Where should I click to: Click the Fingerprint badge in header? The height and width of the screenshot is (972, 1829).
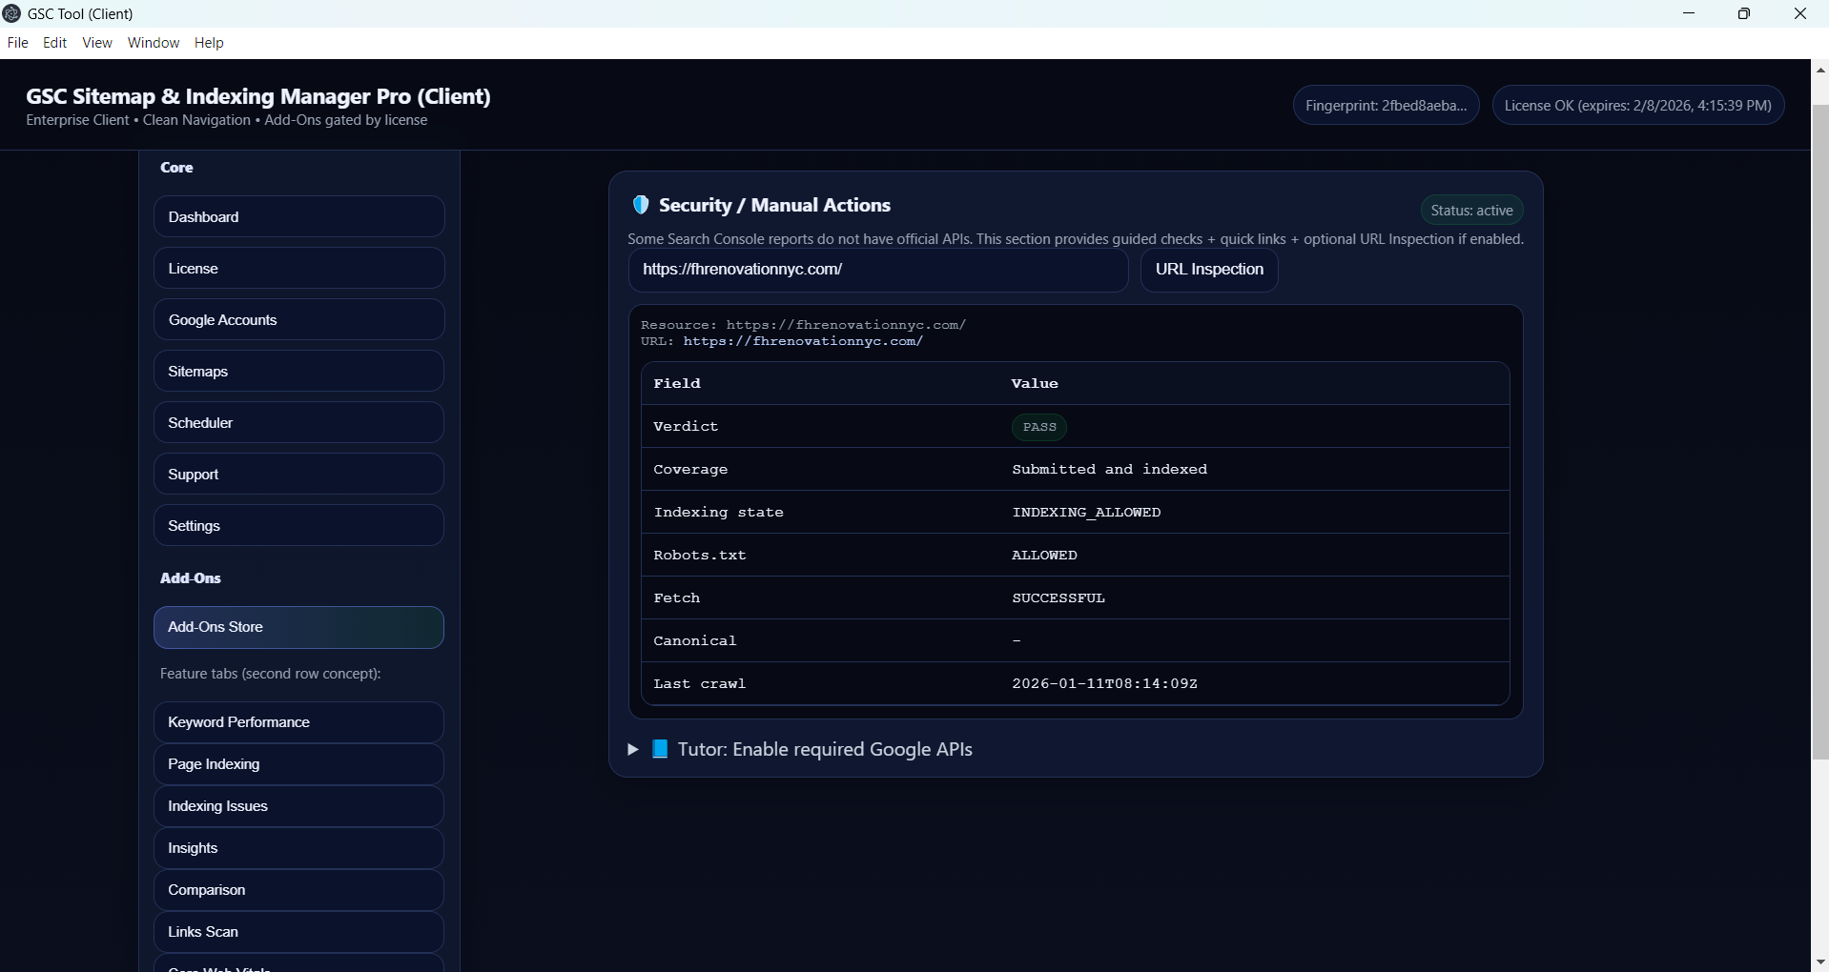coord(1386,106)
